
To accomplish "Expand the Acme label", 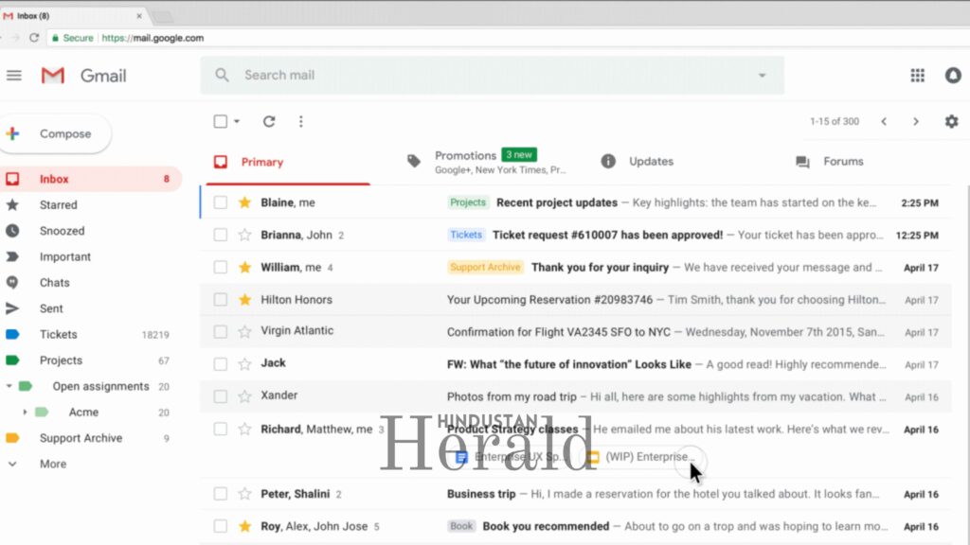I will (x=25, y=413).
